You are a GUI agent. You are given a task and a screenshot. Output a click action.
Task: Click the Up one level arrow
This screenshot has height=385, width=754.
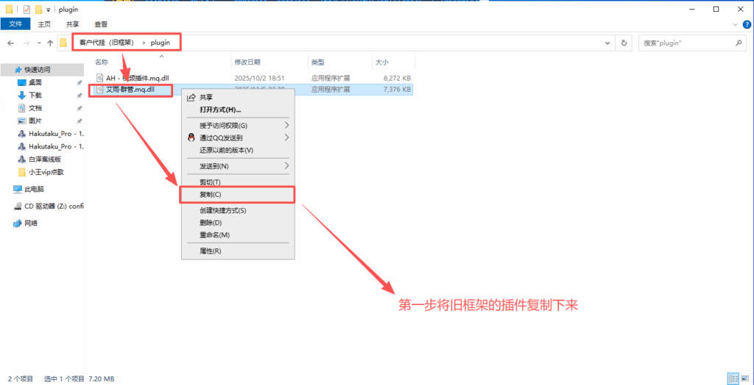tap(49, 43)
